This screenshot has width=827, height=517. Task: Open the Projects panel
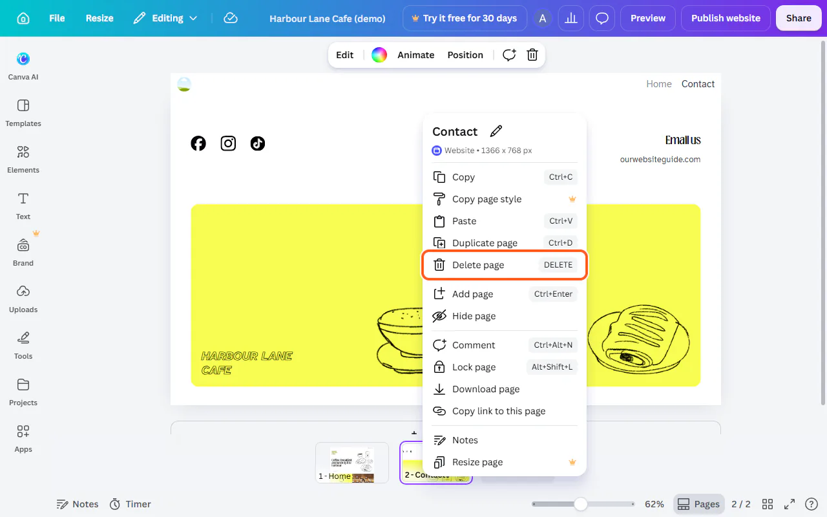[23, 391]
